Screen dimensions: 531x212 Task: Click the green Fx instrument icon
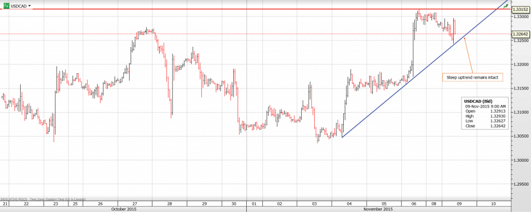6,6
